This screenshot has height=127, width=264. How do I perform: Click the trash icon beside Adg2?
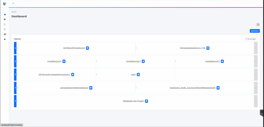click(138, 75)
